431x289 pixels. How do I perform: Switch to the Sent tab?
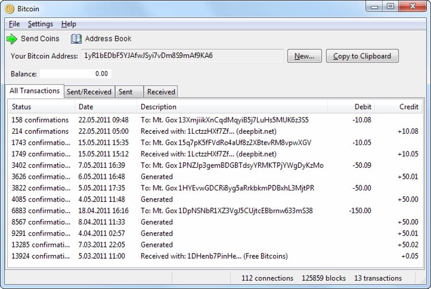coord(129,92)
